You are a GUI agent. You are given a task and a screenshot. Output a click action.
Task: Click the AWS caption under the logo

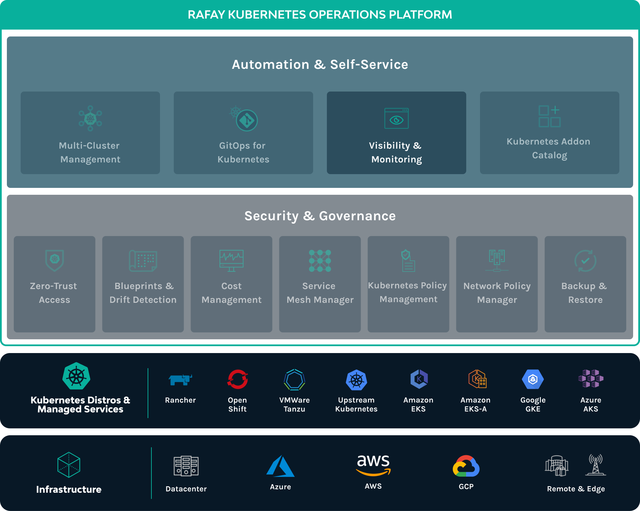pos(373,486)
